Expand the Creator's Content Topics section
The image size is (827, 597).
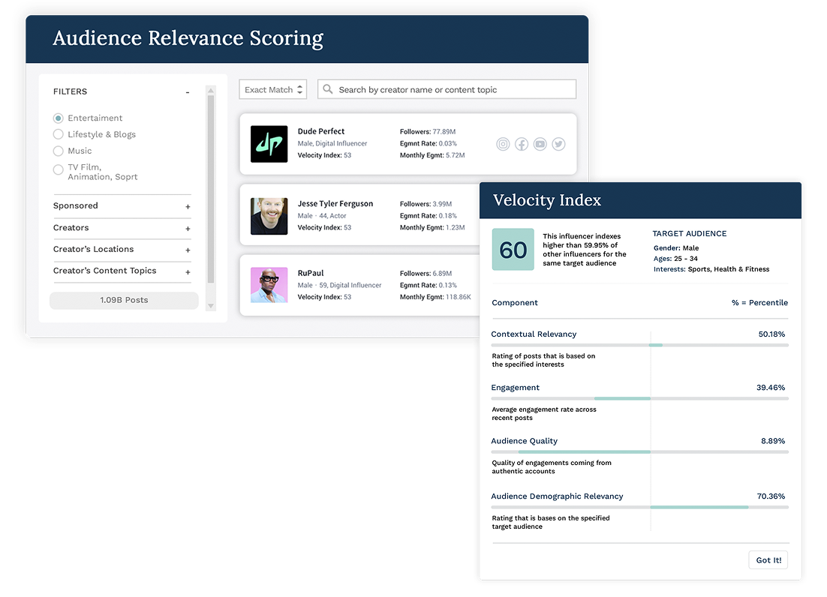pos(188,271)
